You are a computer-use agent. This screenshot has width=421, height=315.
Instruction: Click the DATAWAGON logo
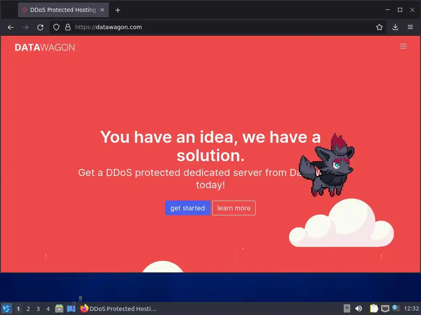[x=45, y=48]
